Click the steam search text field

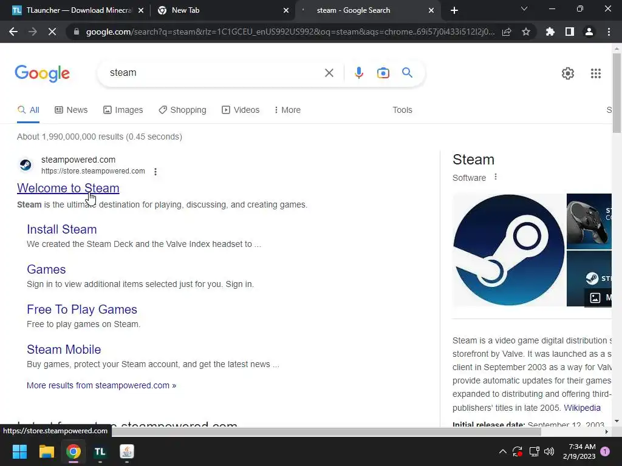[214, 73]
